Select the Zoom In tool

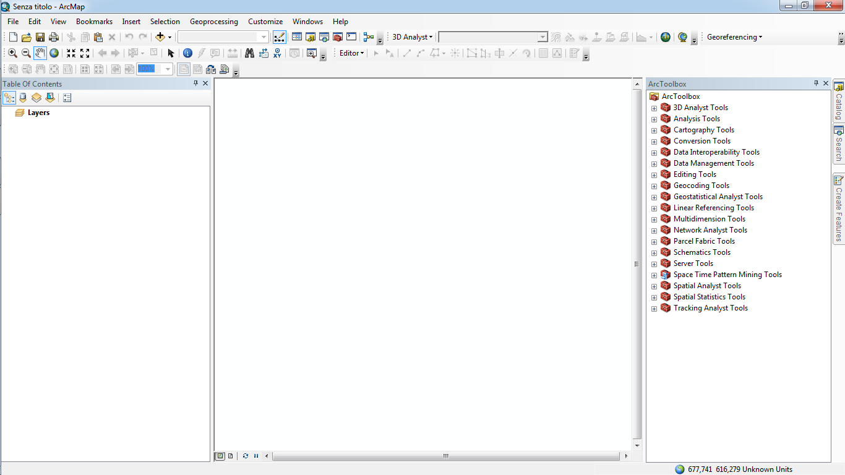coord(12,53)
